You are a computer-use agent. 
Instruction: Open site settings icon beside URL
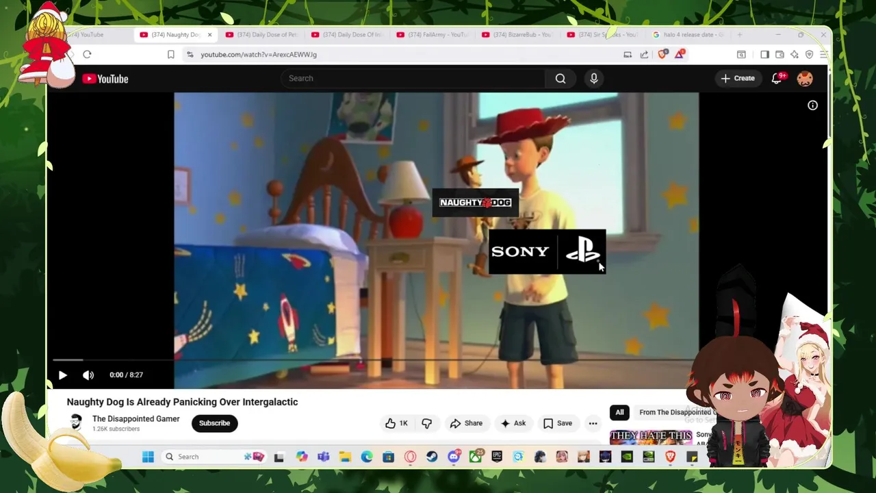point(190,55)
